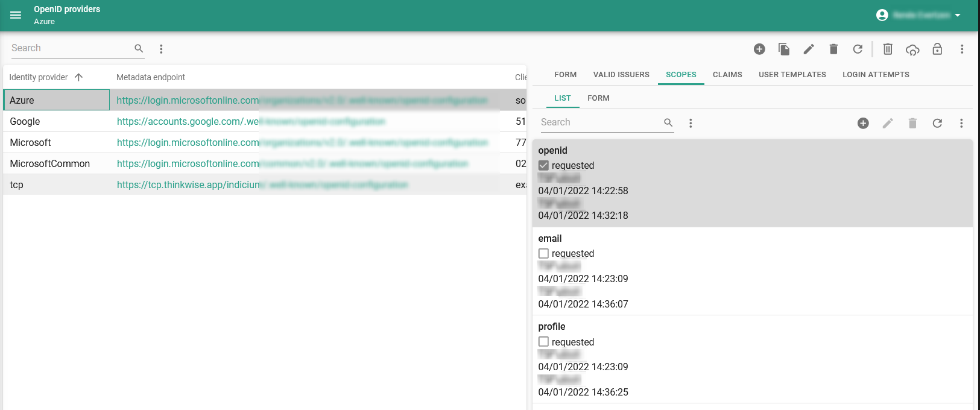
Task: Add a new OpenID provider
Action: (x=759, y=49)
